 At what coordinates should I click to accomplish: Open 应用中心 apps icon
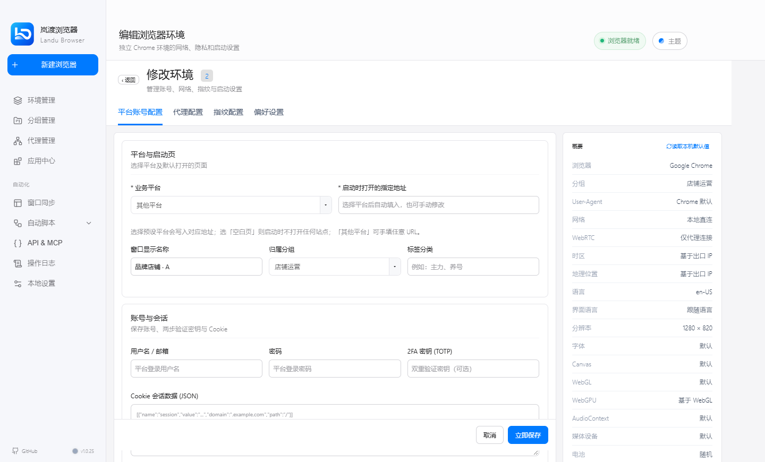18,161
